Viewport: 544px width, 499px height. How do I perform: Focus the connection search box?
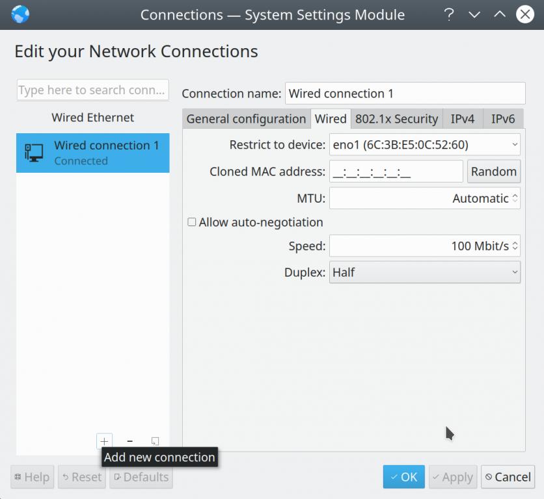92,90
